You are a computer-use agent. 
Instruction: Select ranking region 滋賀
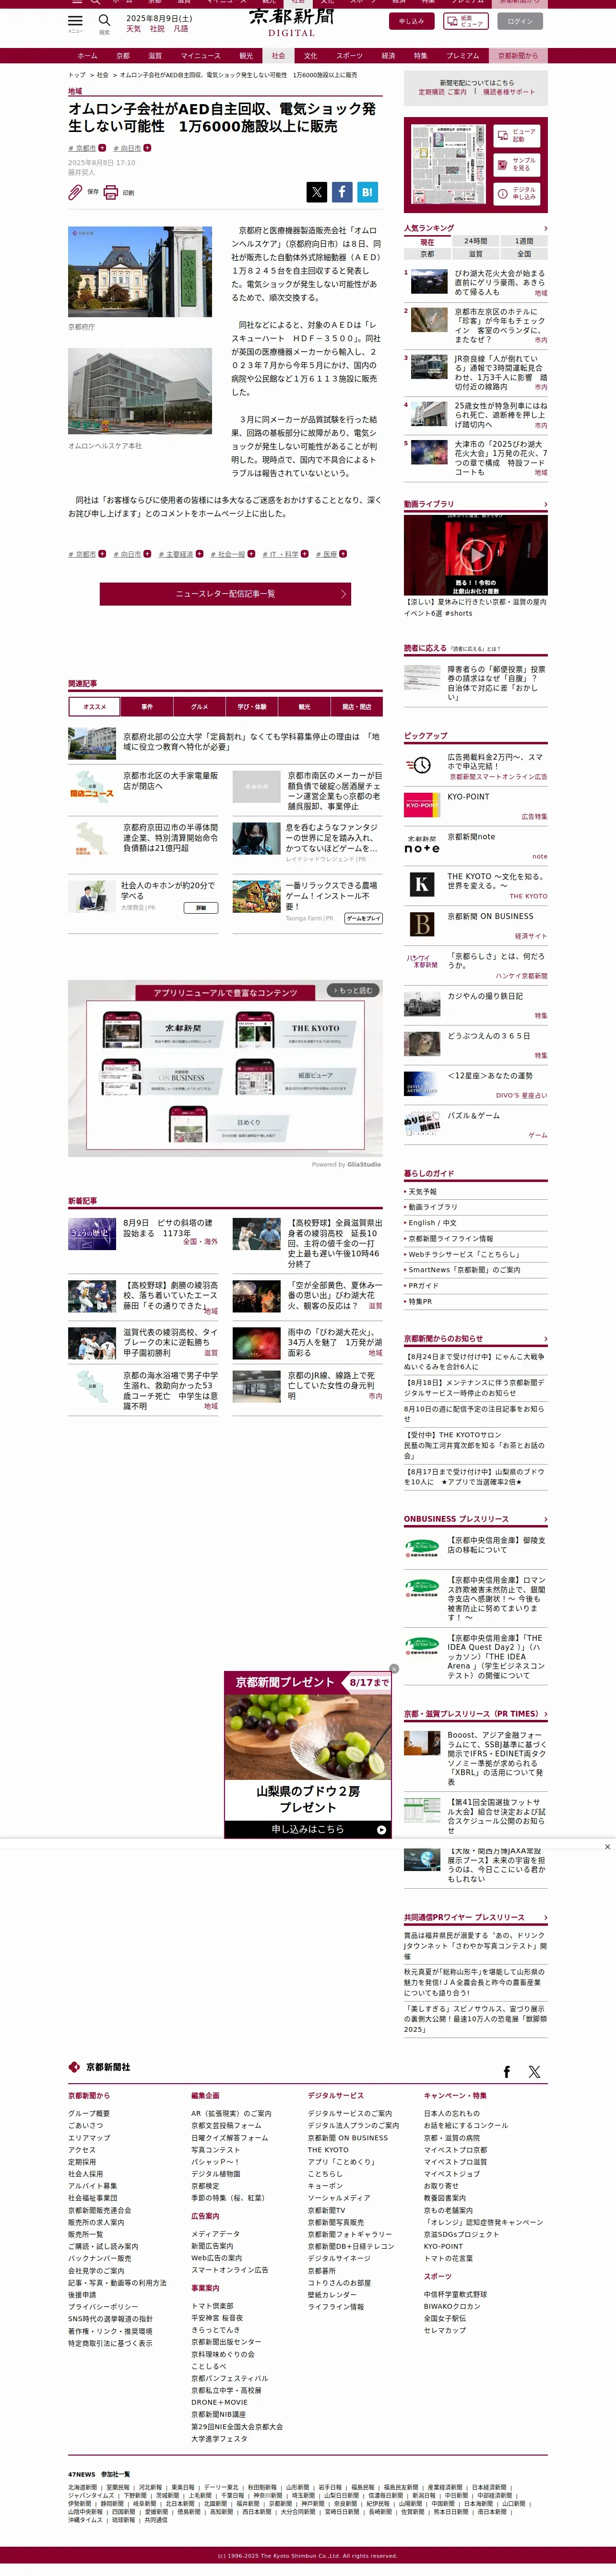coord(476,253)
